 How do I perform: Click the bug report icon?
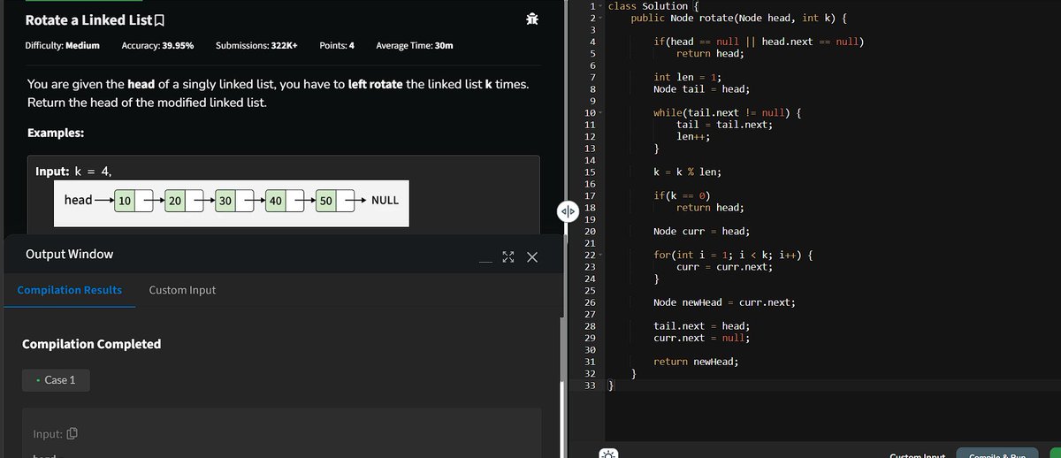[x=530, y=19]
